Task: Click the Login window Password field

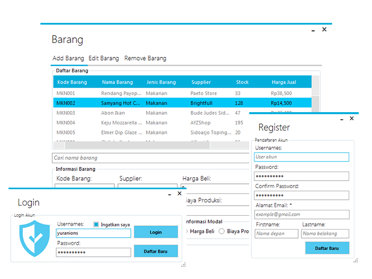Action: click(x=94, y=252)
